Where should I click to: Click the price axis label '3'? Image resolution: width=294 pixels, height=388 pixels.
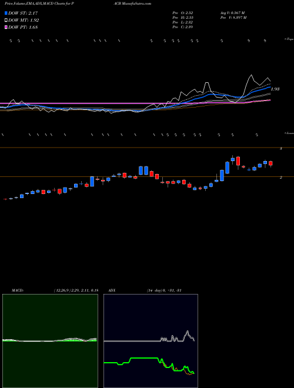click(x=280, y=149)
